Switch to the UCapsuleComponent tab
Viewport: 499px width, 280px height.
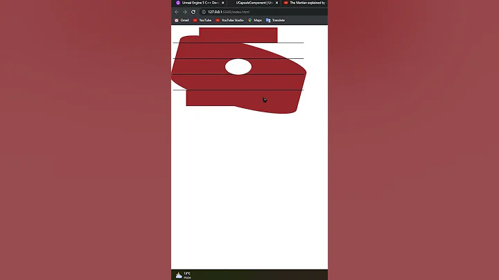tap(254, 3)
